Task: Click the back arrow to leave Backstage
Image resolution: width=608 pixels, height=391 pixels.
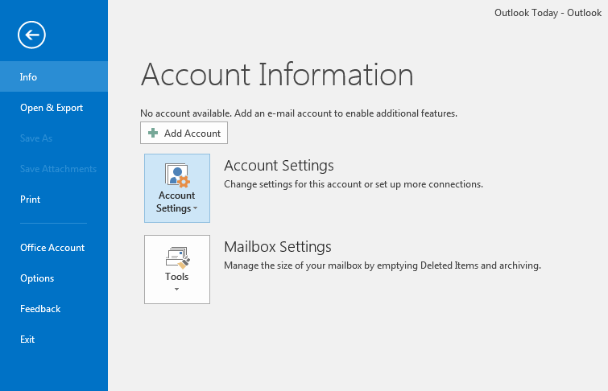Action: [x=33, y=34]
